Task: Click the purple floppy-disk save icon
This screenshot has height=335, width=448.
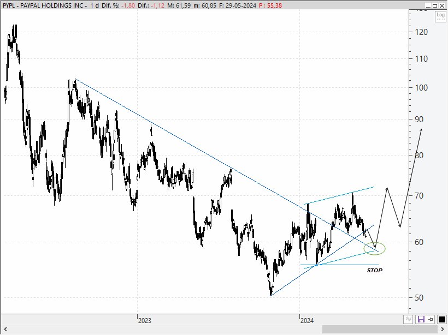Action: [x=421, y=319]
